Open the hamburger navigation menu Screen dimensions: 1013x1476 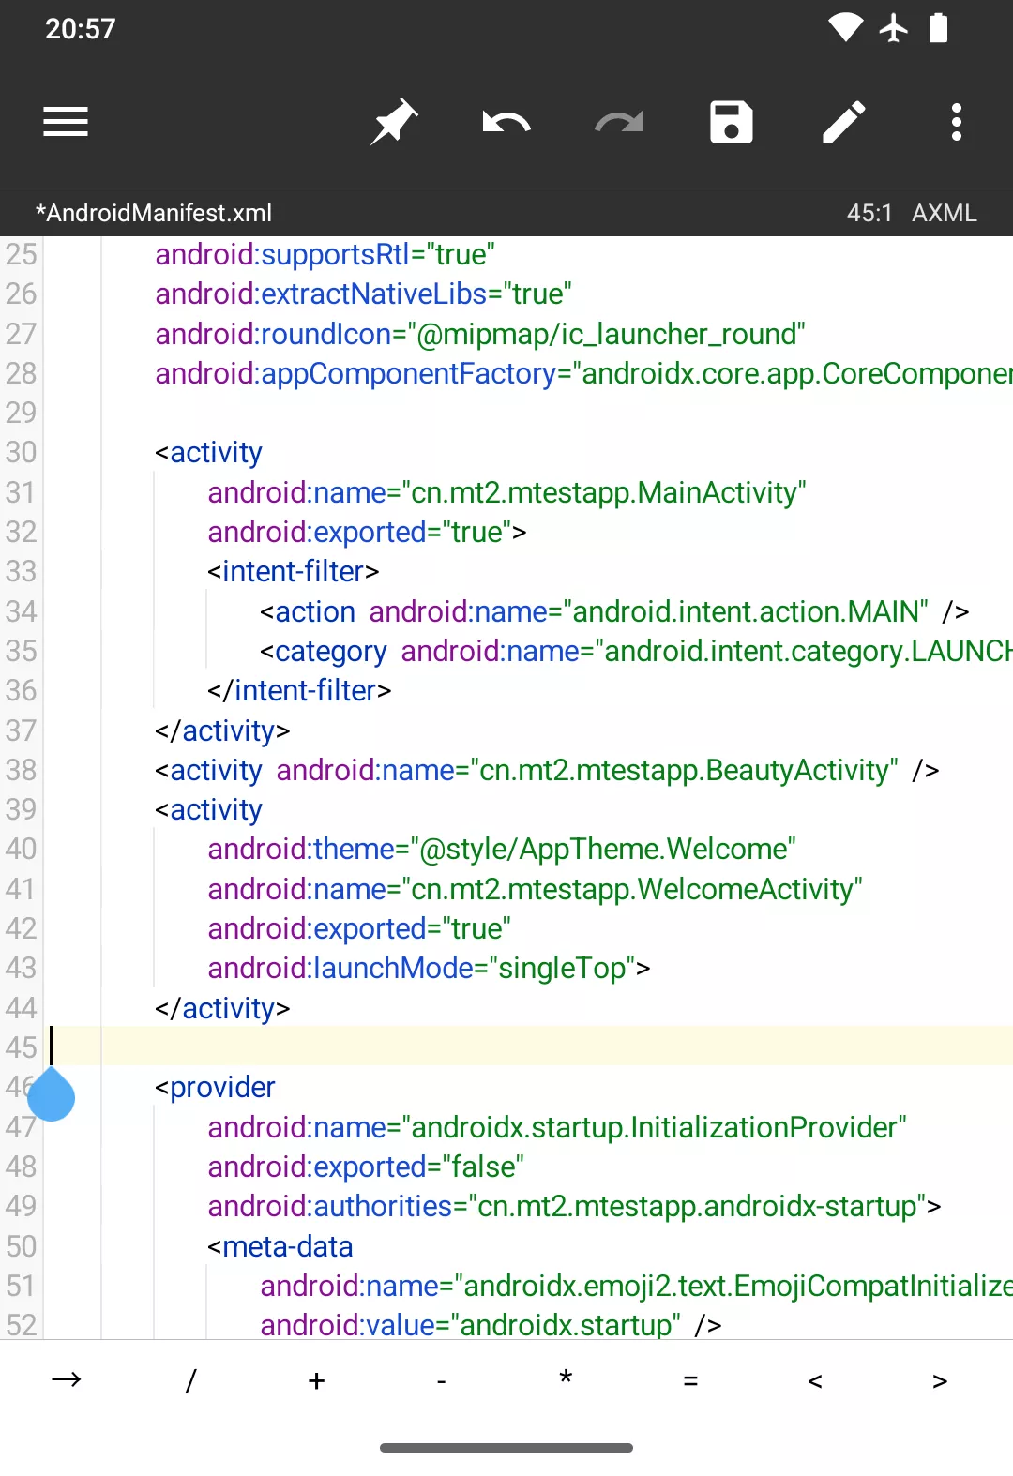click(66, 122)
